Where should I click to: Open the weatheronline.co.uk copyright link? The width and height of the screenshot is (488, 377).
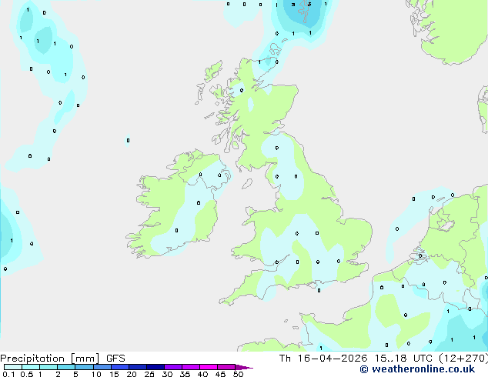tap(417, 369)
